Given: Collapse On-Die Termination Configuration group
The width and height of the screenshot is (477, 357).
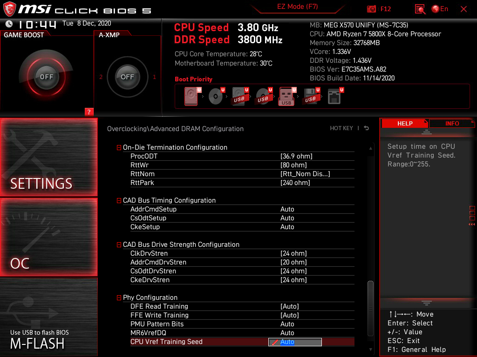Looking at the screenshot, I should (119, 148).
